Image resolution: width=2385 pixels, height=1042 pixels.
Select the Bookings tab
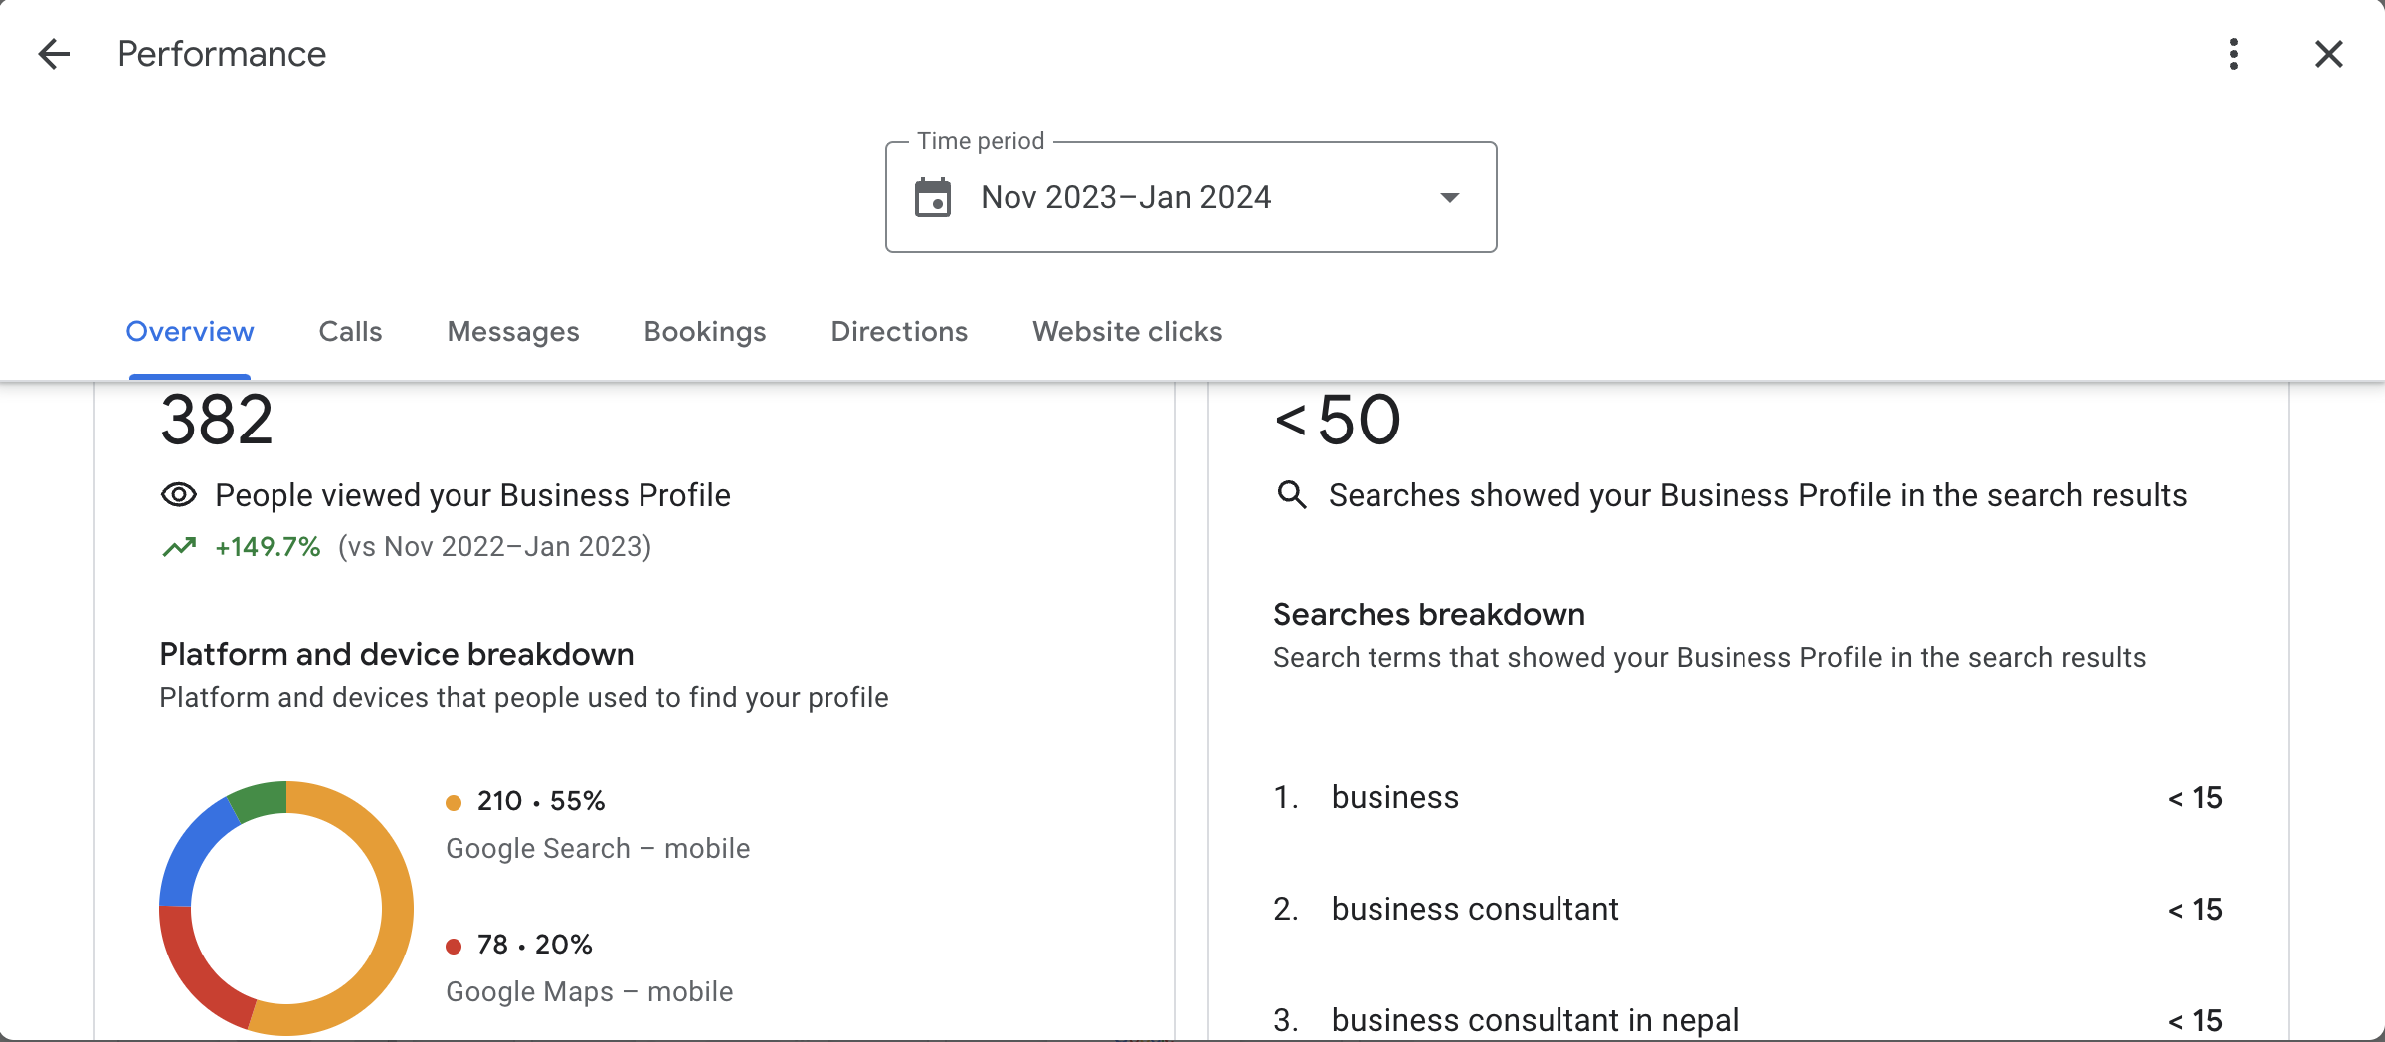point(705,332)
